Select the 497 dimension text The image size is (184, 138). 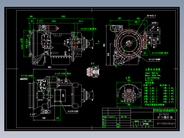(120, 18)
